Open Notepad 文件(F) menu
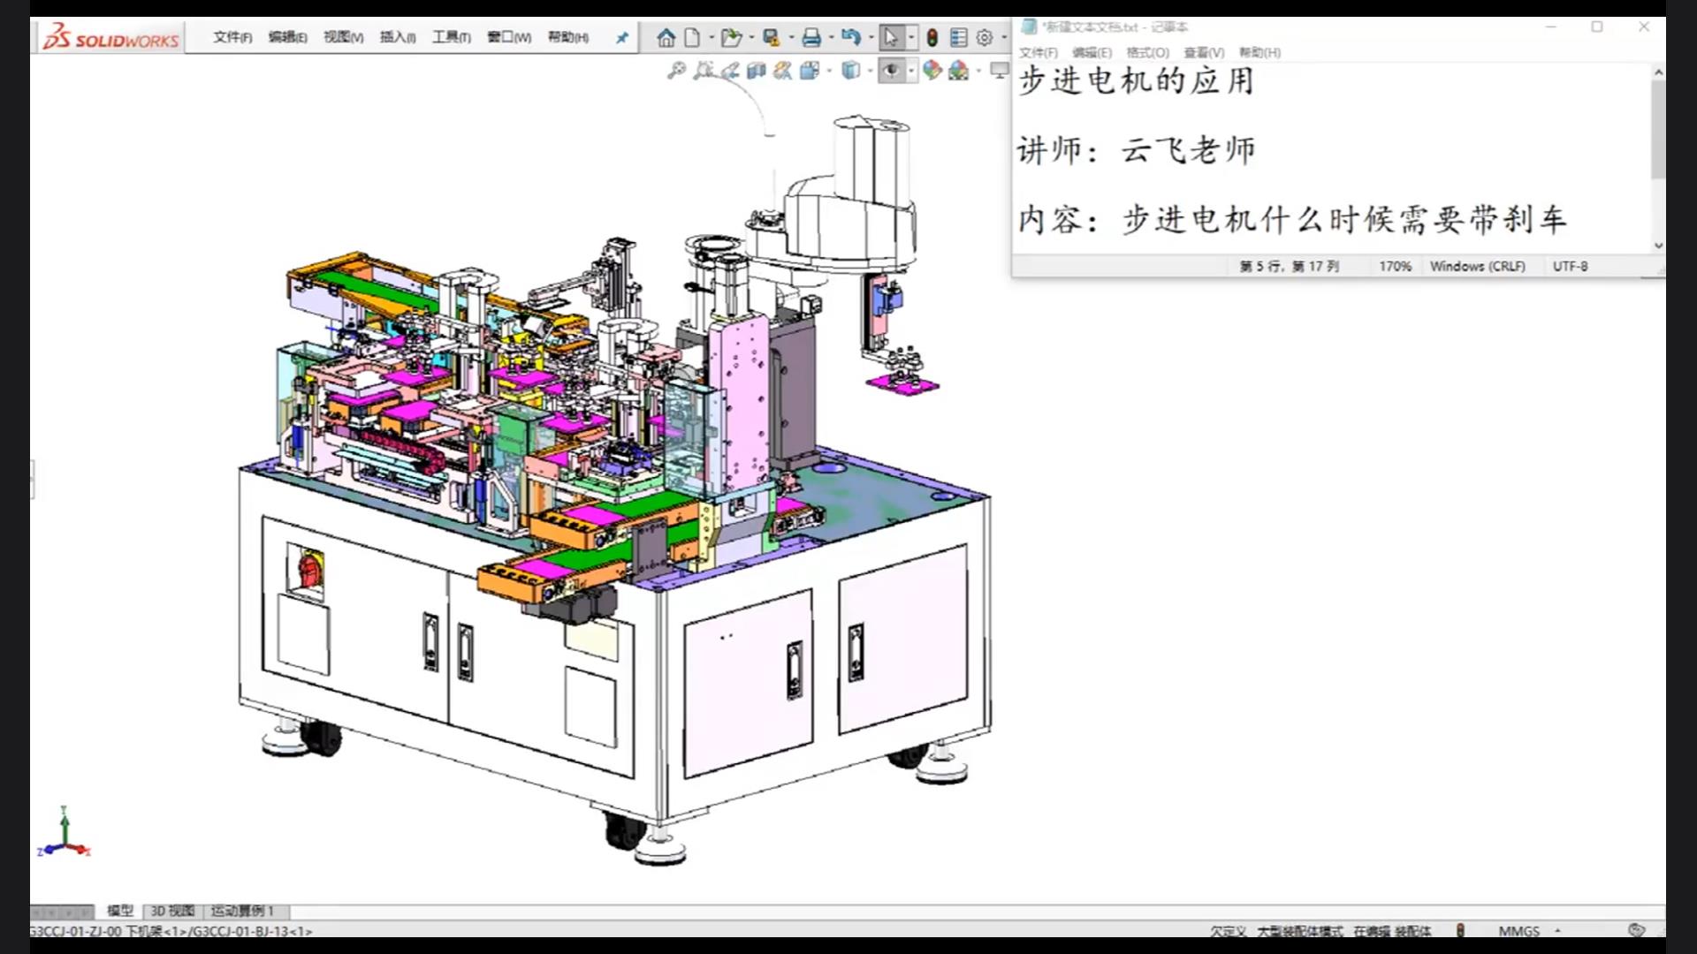1697x954 pixels. [1038, 53]
